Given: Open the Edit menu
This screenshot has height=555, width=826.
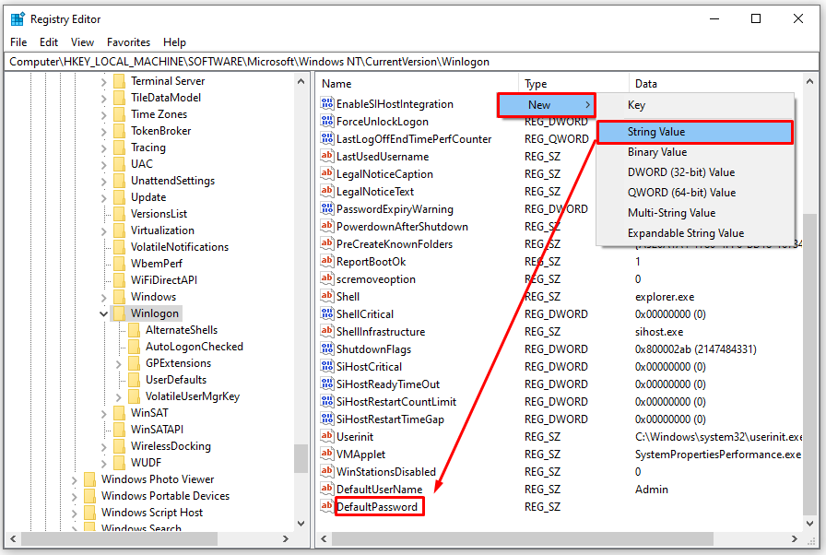Looking at the screenshot, I should (49, 42).
